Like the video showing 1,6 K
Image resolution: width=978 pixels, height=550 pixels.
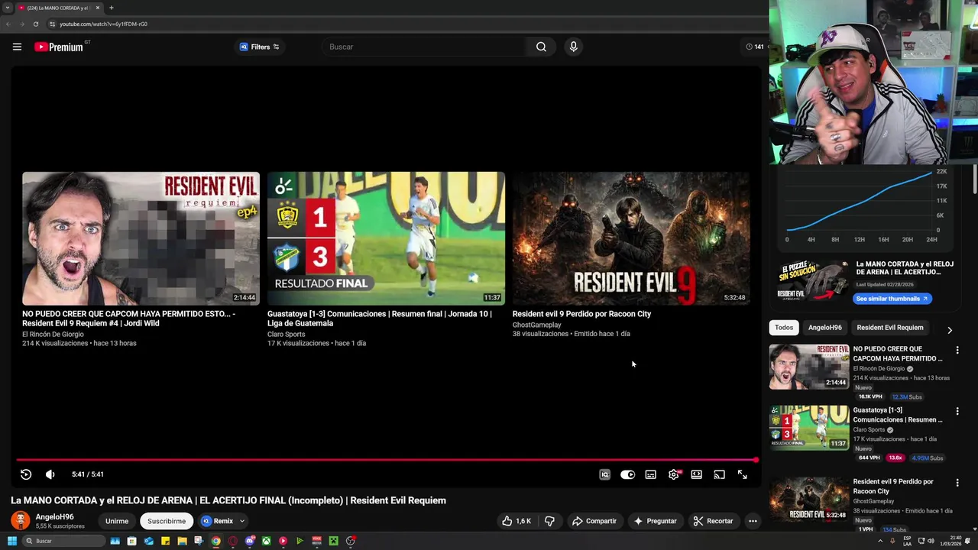tap(517, 521)
